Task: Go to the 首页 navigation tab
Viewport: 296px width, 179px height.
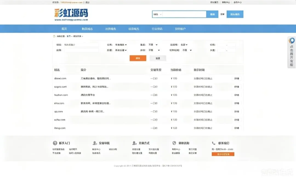Action: coord(64,29)
